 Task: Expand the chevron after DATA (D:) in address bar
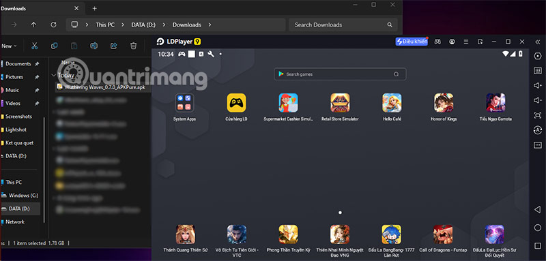click(164, 25)
